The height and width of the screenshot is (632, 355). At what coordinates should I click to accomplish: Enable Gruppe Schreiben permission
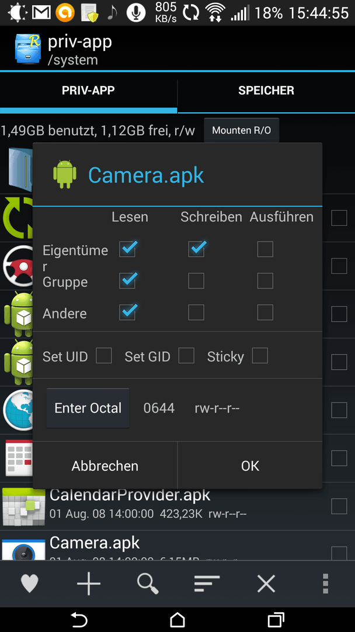pos(196,280)
